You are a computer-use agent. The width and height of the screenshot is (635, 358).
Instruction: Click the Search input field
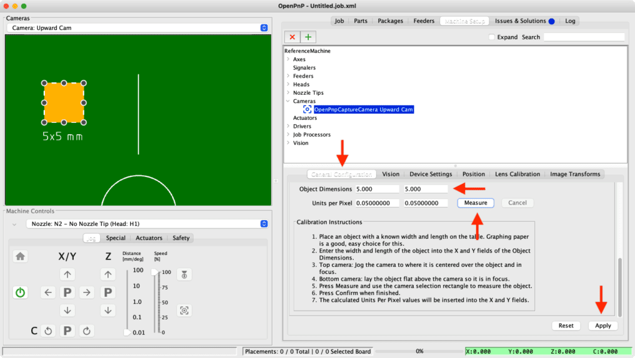(584, 37)
